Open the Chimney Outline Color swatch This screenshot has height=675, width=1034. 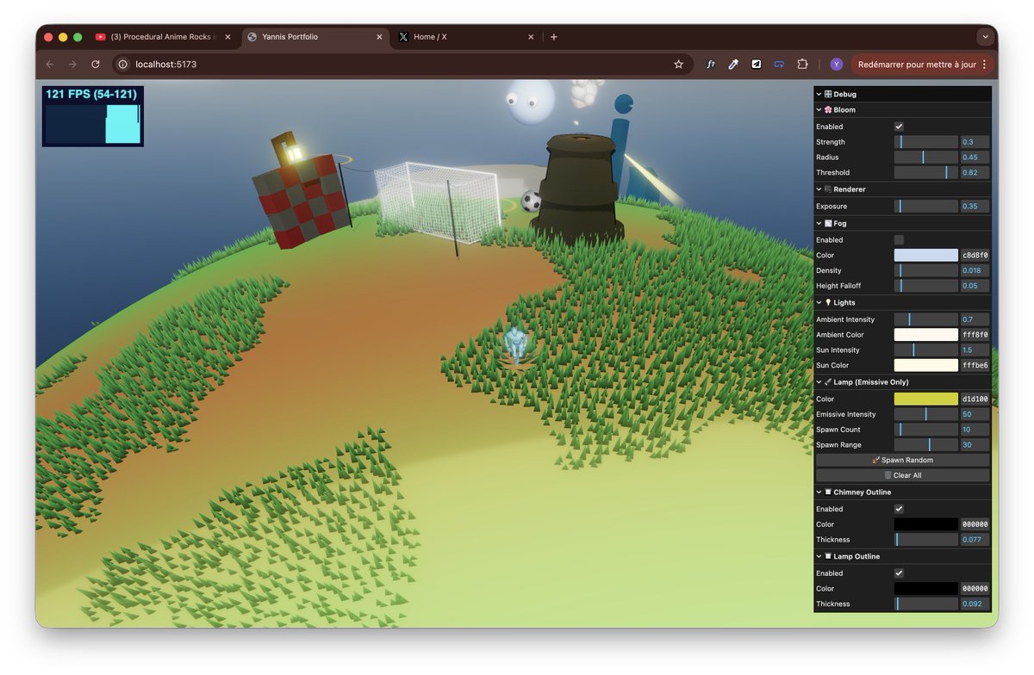click(x=926, y=524)
